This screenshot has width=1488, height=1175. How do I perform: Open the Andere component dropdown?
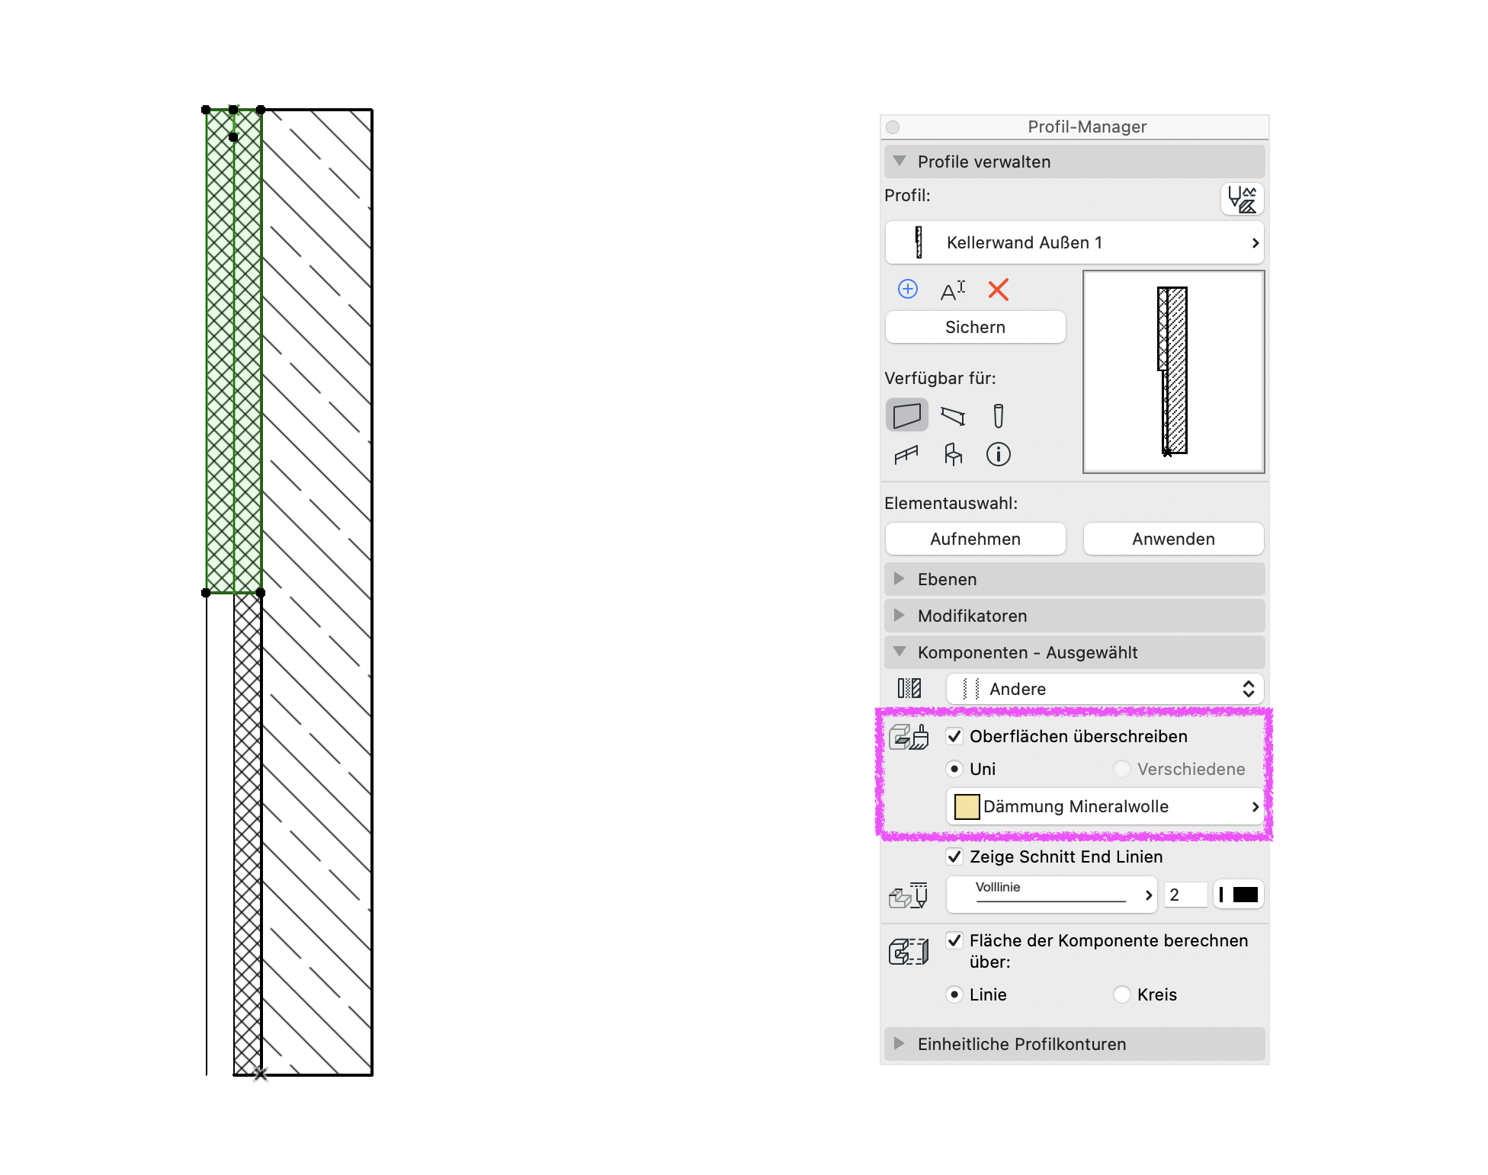click(x=1105, y=689)
